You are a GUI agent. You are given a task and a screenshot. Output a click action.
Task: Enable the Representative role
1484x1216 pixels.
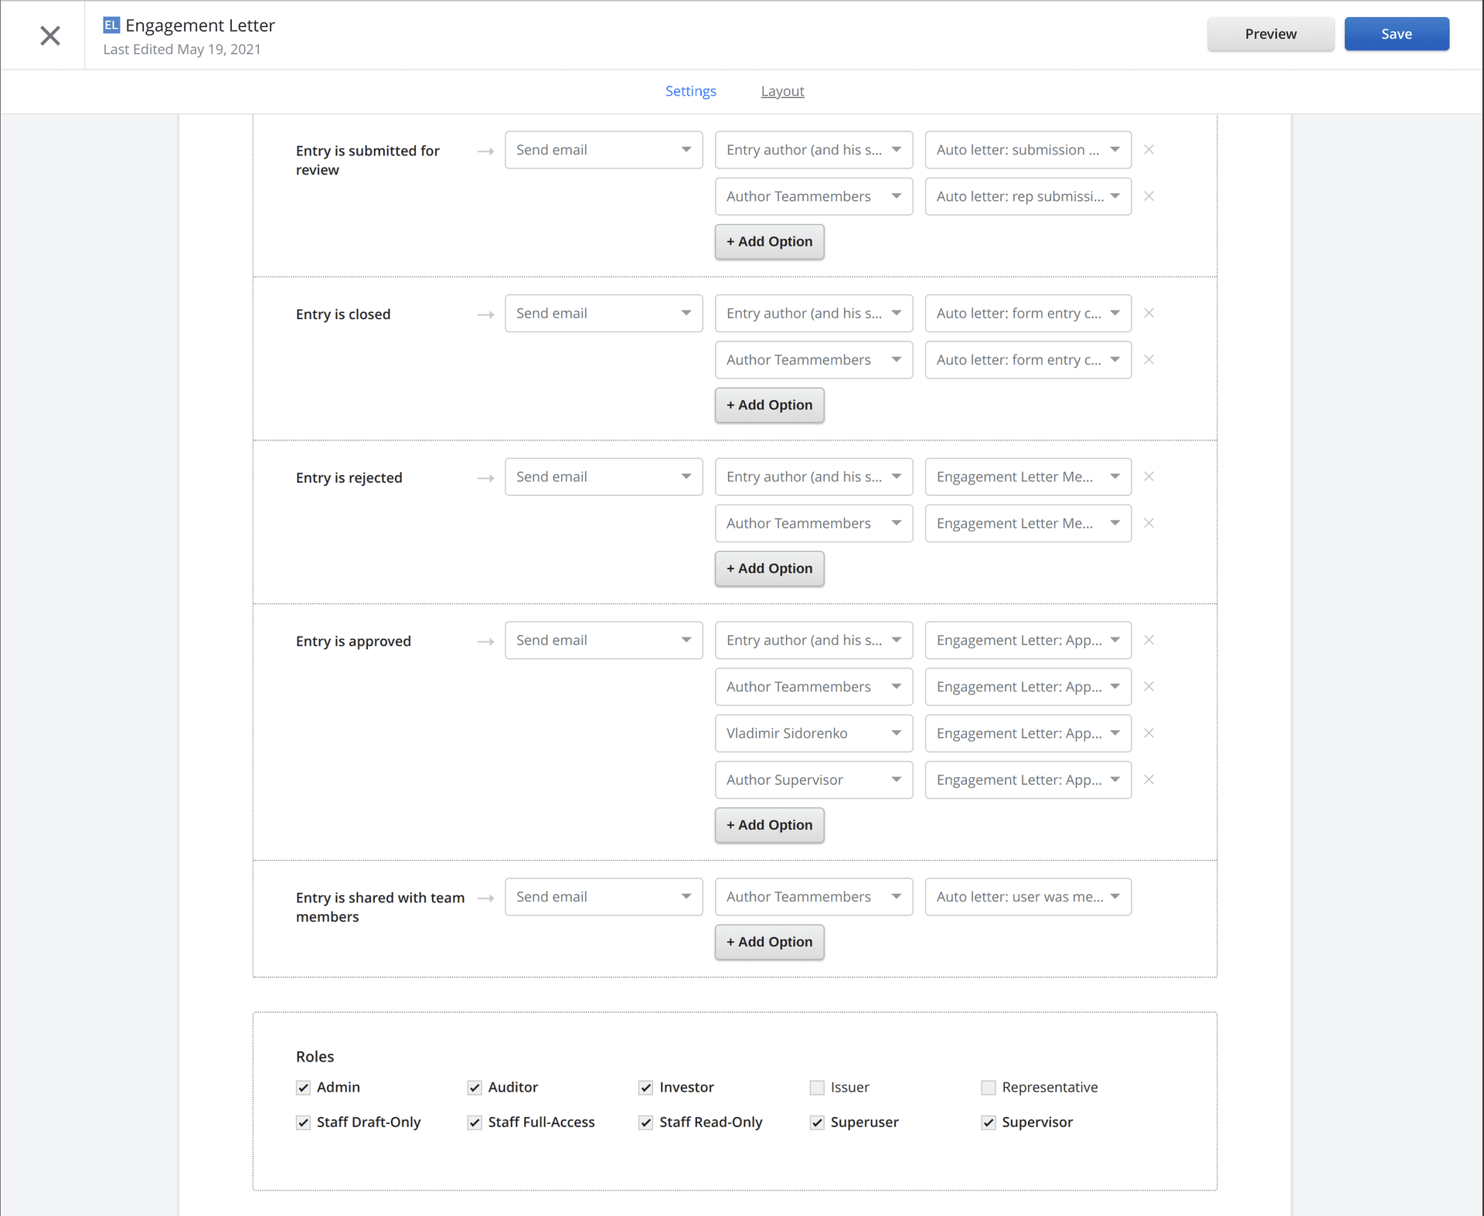coord(988,1087)
